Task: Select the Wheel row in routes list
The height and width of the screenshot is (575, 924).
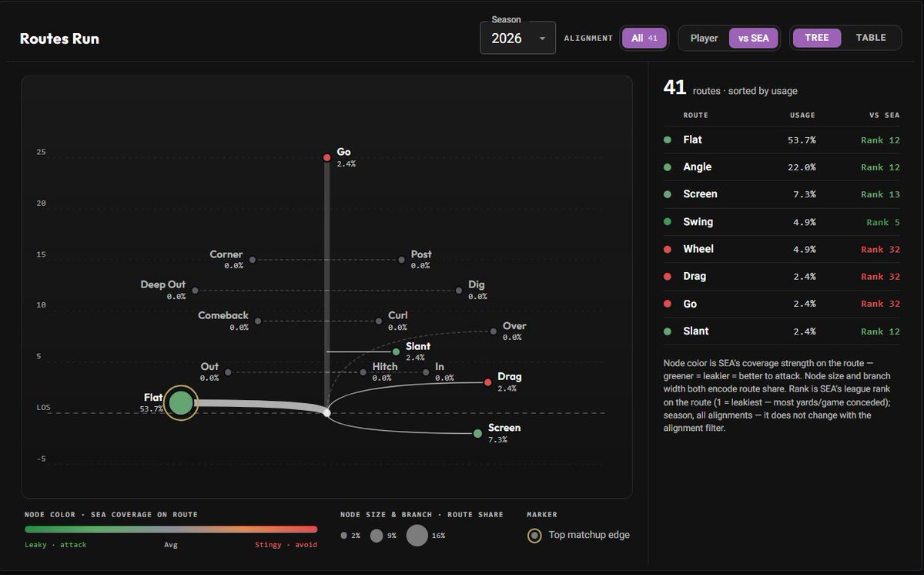Action: (x=781, y=249)
